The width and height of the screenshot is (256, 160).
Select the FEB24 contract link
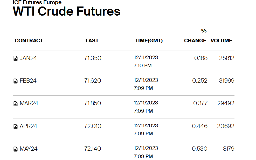pos(28,81)
